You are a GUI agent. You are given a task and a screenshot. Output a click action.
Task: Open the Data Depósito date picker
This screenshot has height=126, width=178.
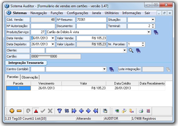(53, 44)
